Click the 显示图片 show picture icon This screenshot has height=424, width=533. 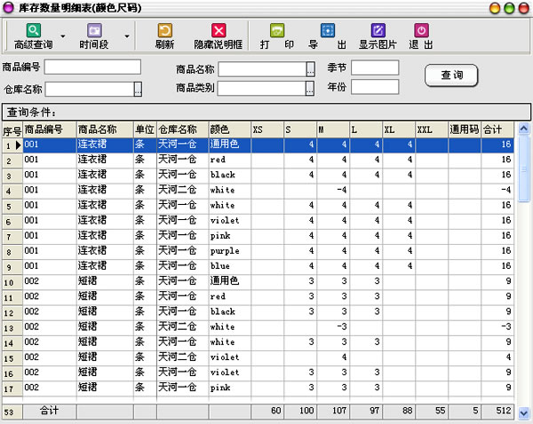[378, 31]
